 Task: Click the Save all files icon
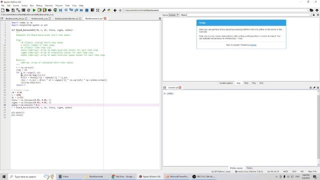(x=18, y=10)
